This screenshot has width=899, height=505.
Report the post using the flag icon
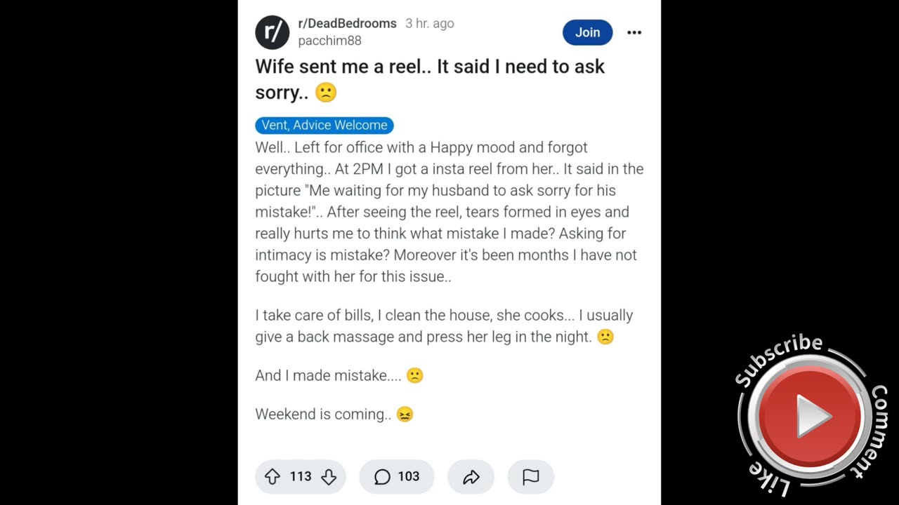pyautogui.click(x=531, y=477)
